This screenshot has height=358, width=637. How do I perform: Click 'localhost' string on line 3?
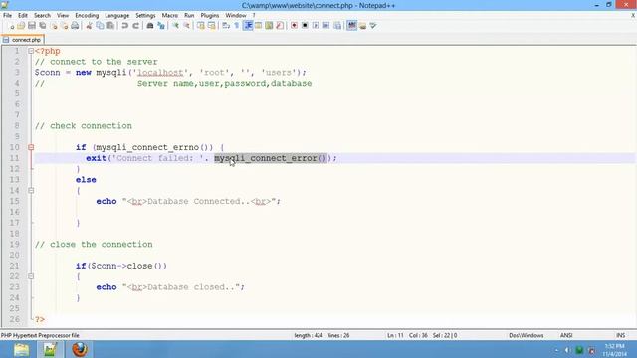(160, 73)
